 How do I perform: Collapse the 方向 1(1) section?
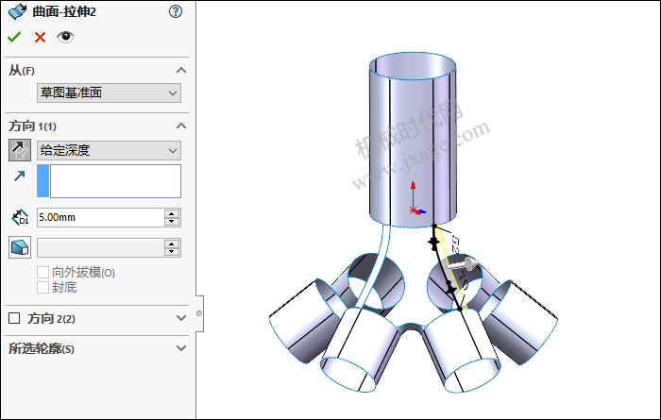181,126
